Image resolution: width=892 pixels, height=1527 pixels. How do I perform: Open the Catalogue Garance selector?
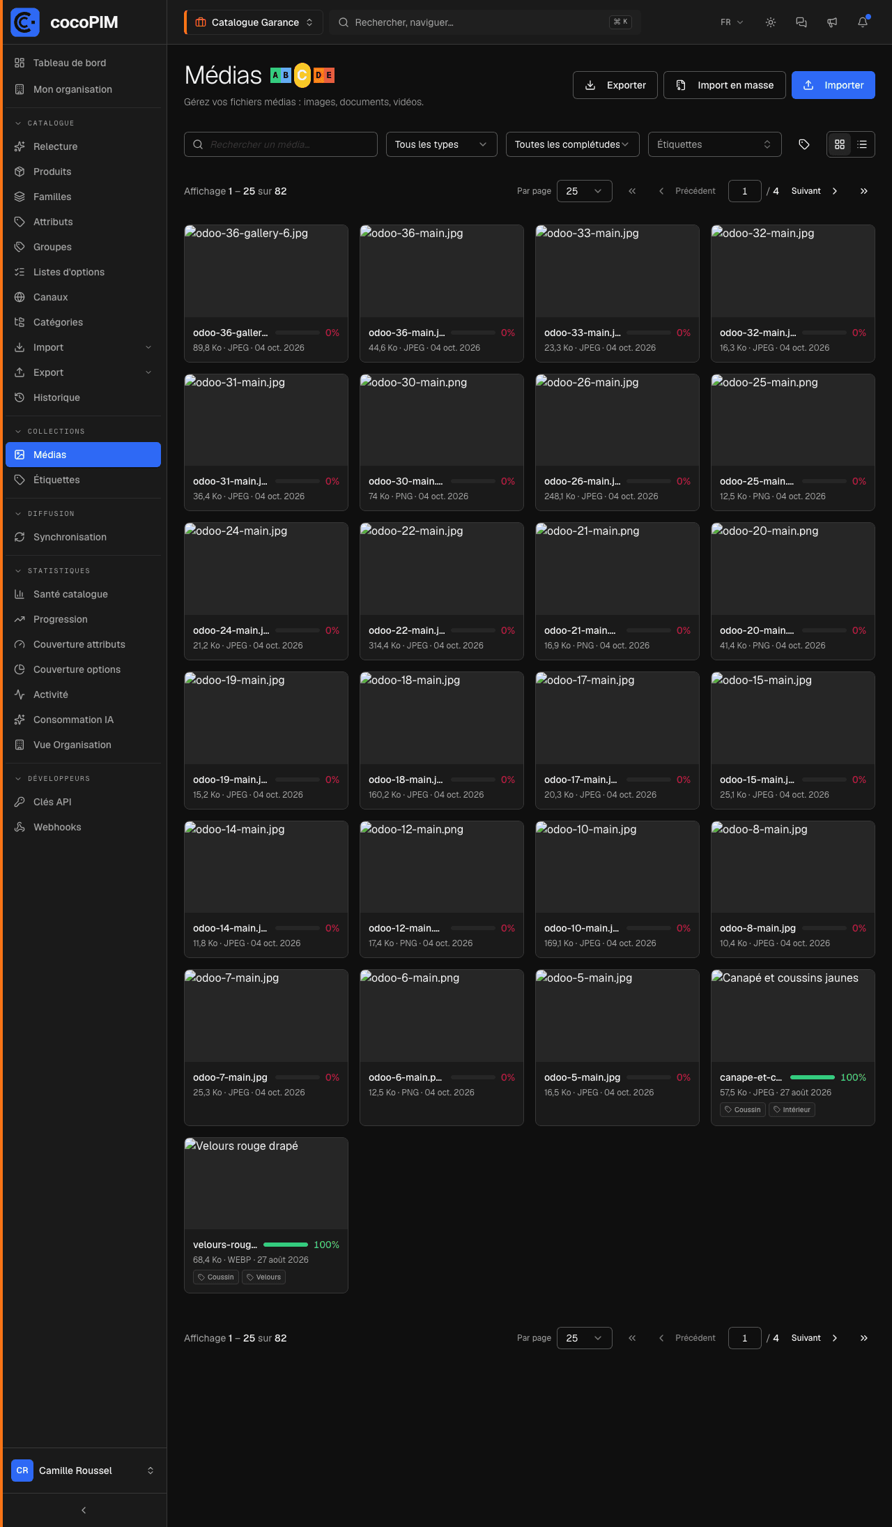(254, 22)
